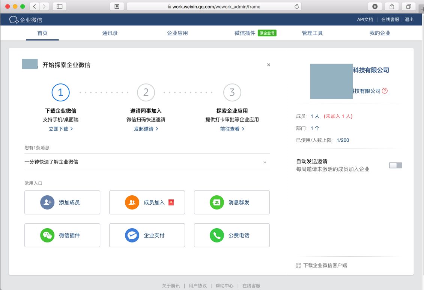Image resolution: width=424 pixels, height=290 pixels.
Task: Select step 1 circle 下载企业微信
Action: pyautogui.click(x=60, y=92)
